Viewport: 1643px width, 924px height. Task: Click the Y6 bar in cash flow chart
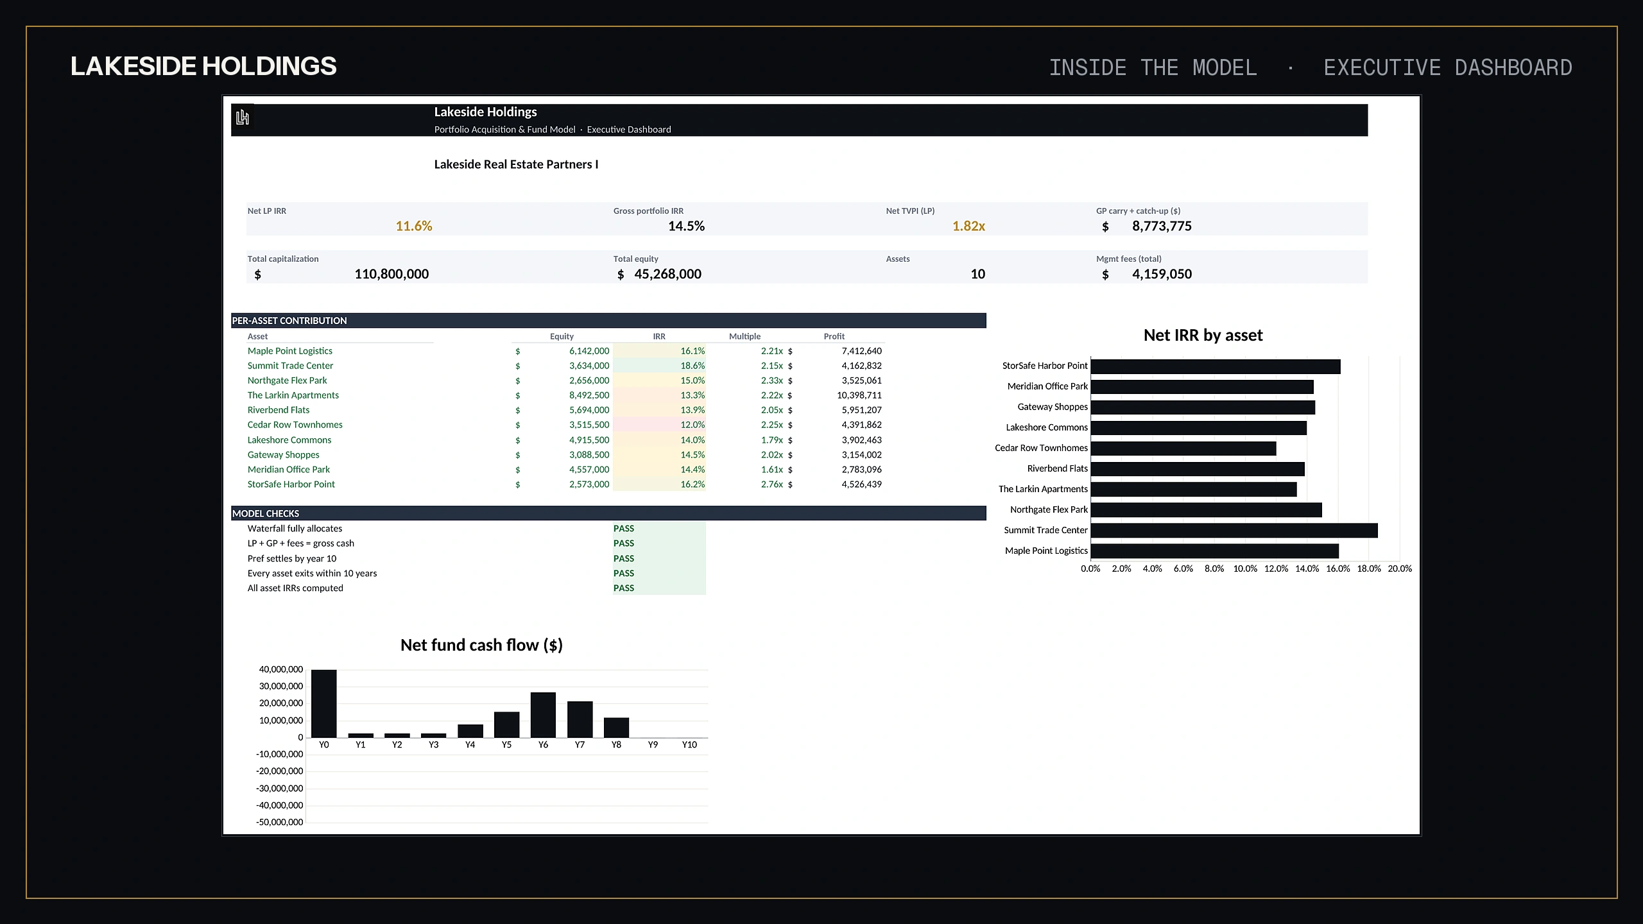(543, 715)
